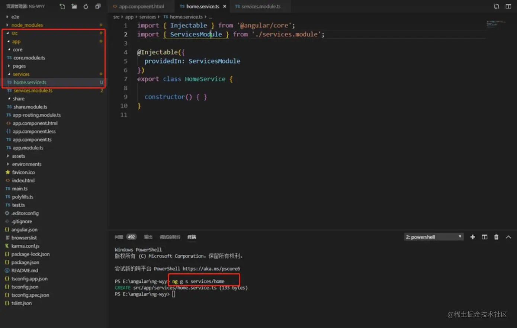Kill the terminal with the trash icon
This screenshot has width=517, height=328.
coord(496,237)
